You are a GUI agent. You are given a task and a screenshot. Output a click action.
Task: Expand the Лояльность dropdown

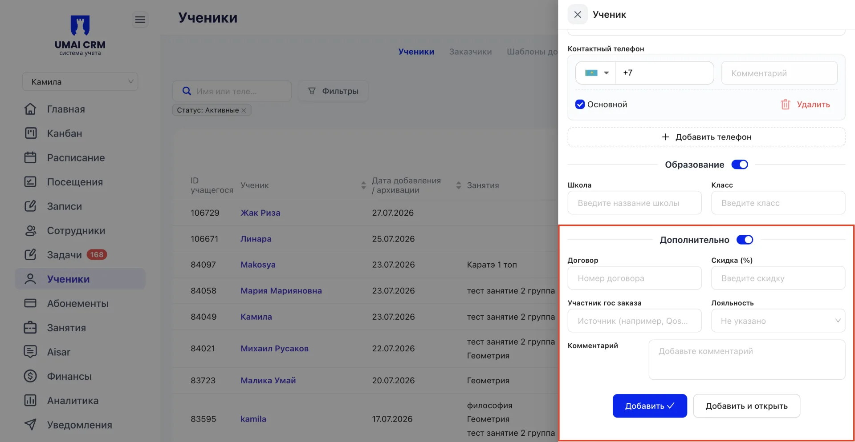pyautogui.click(x=778, y=321)
